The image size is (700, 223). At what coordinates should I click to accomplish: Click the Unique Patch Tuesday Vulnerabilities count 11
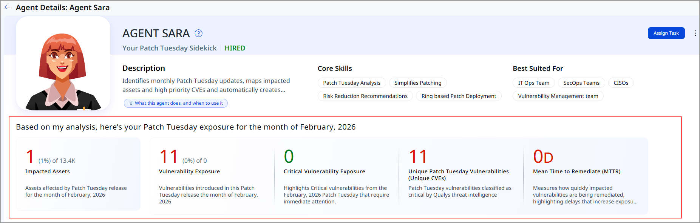[x=418, y=157]
